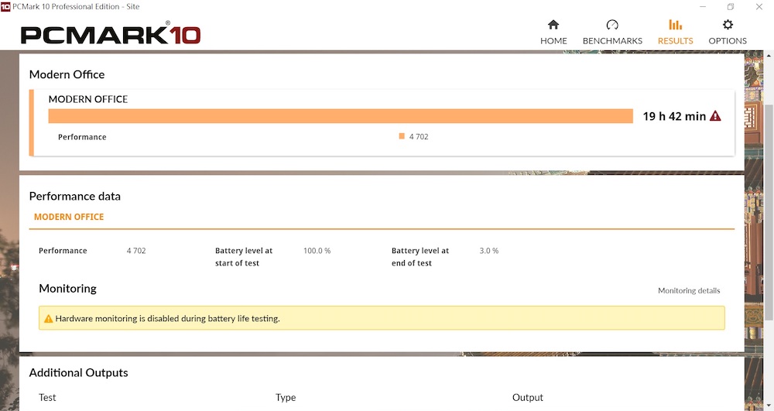Click the BENCHMARKS menu label
Viewport: 774px width, 411px height.
(x=612, y=41)
